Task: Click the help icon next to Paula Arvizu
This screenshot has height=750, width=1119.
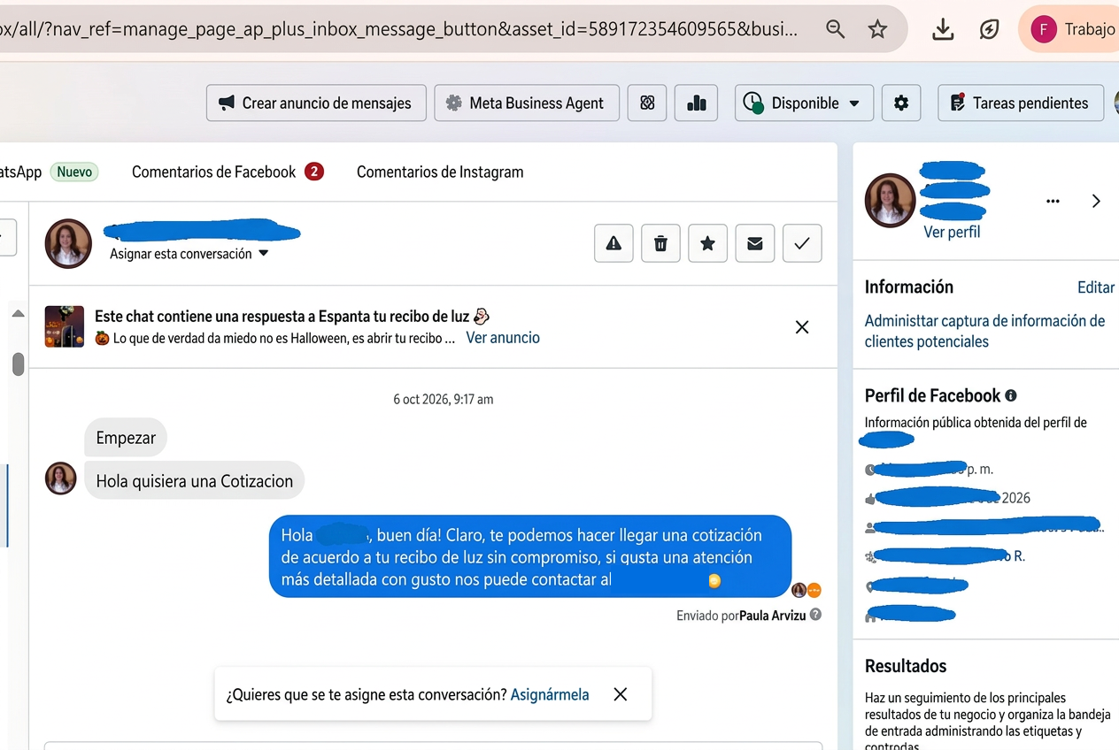Action: (815, 614)
